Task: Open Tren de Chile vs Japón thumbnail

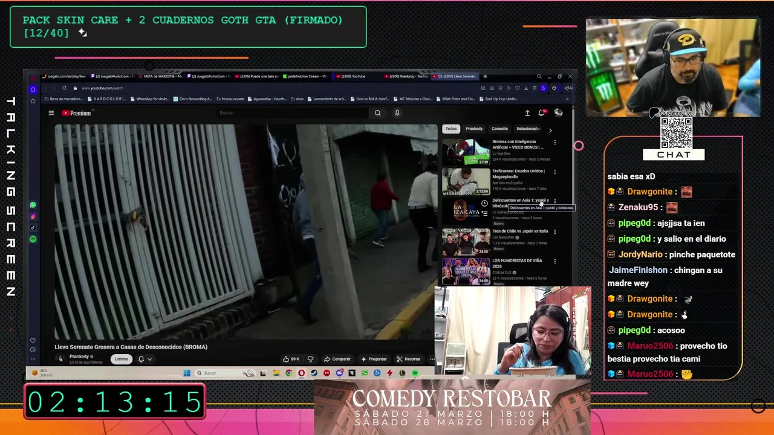Action: click(x=466, y=241)
